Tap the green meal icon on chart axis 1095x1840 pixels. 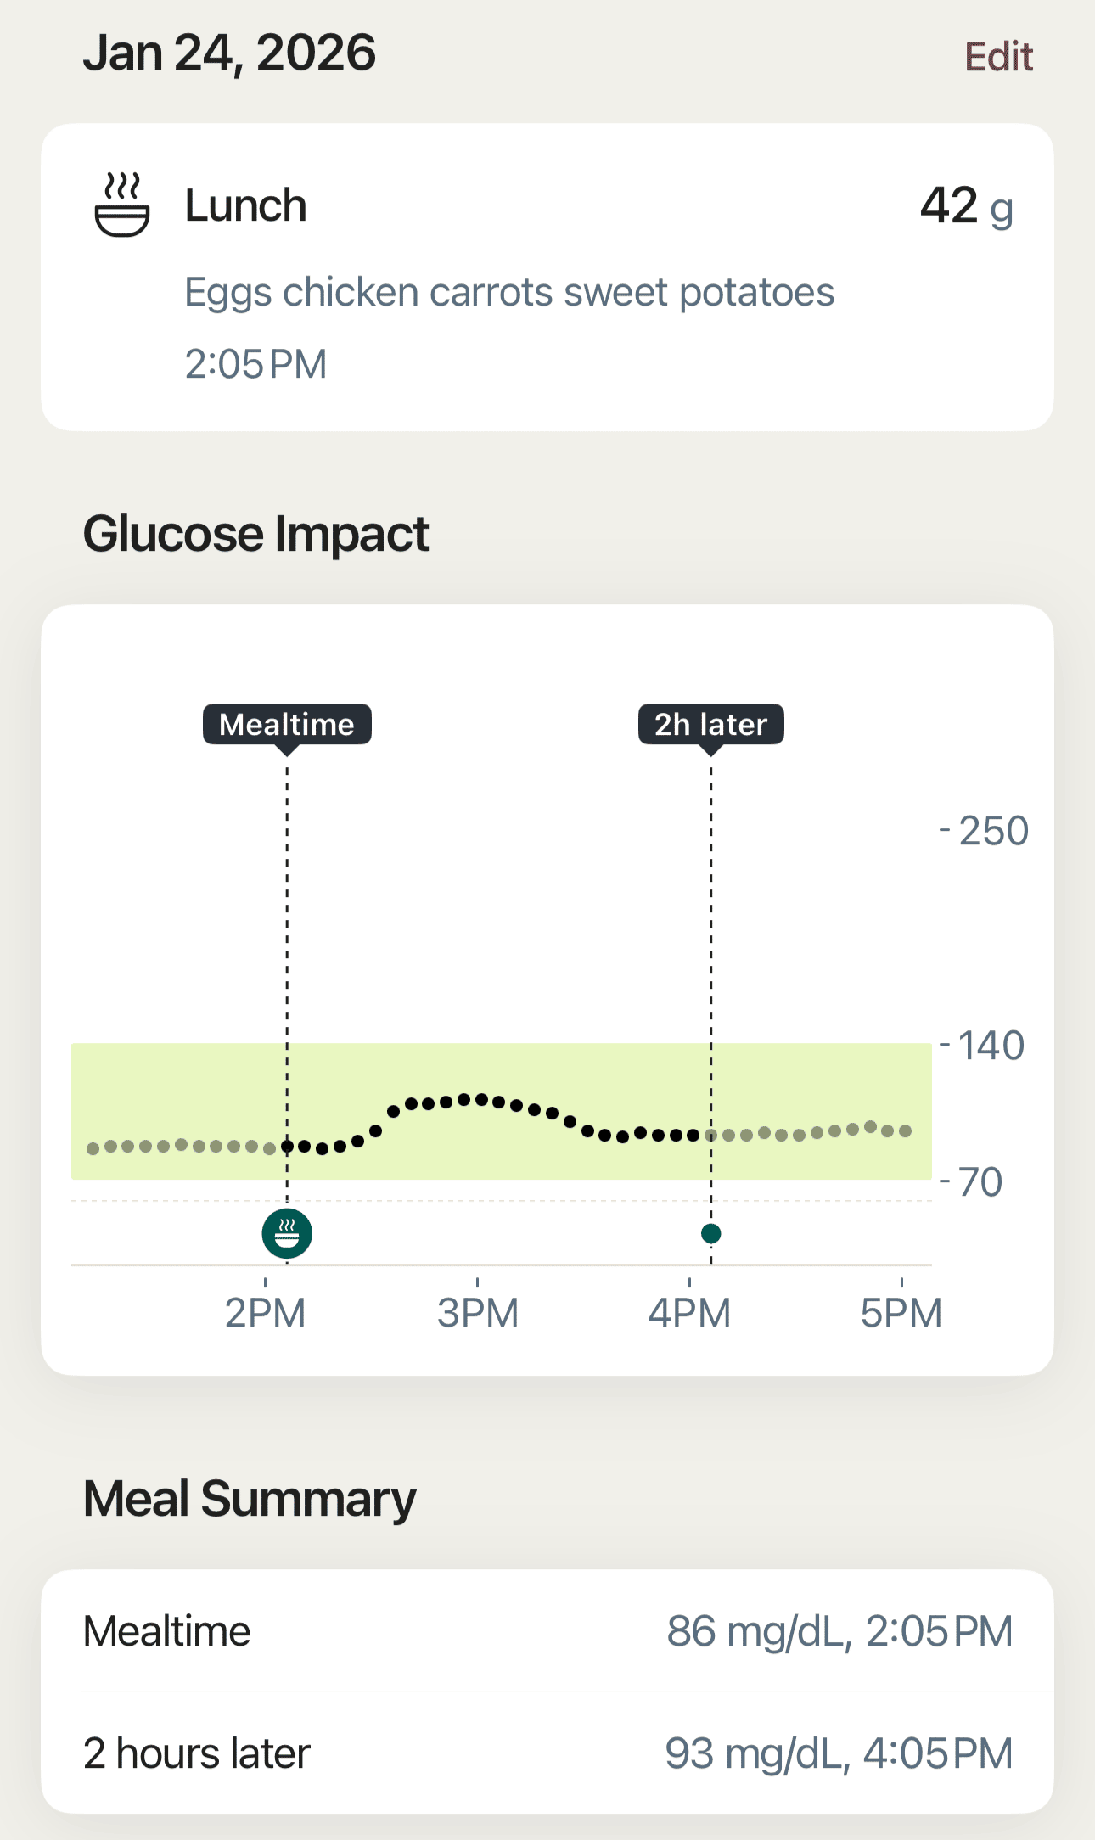[x=287, y=1233]
